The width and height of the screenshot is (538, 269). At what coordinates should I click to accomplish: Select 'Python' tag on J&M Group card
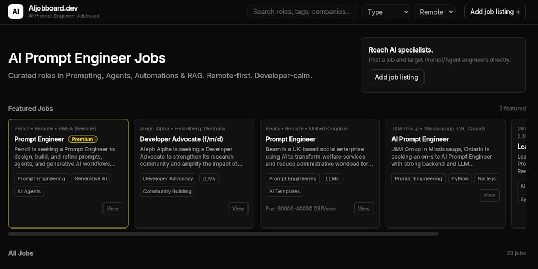pos(460,179)
